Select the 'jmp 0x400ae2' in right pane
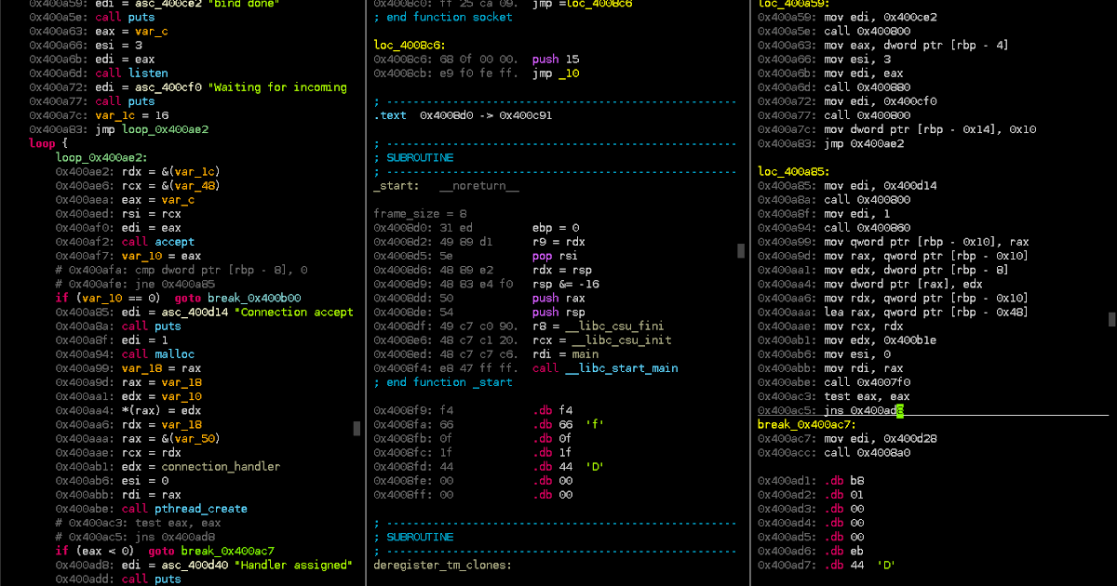Image resolution: width=1117 pixels, height=586 pixels. point(864,143)
